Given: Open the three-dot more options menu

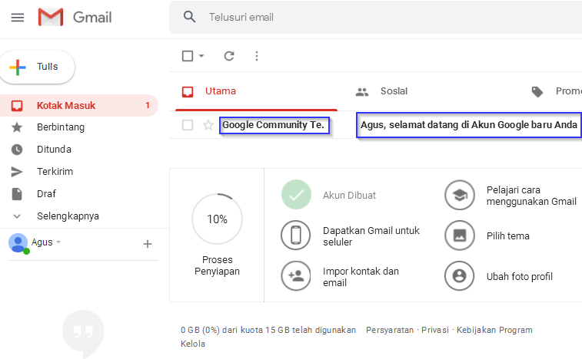Looking at the screenshot, I should point(257,56).
